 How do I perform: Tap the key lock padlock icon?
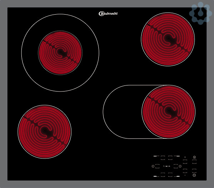194,157
